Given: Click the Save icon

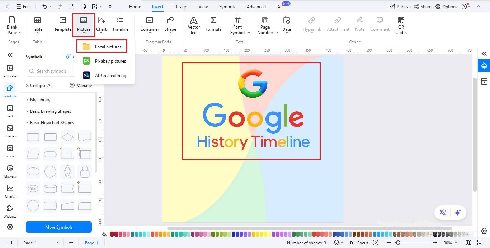Looking at the screenshot, I should [71, 6].
